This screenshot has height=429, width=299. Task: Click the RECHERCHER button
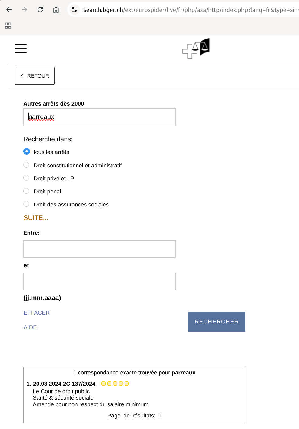[x=217, y=322]
